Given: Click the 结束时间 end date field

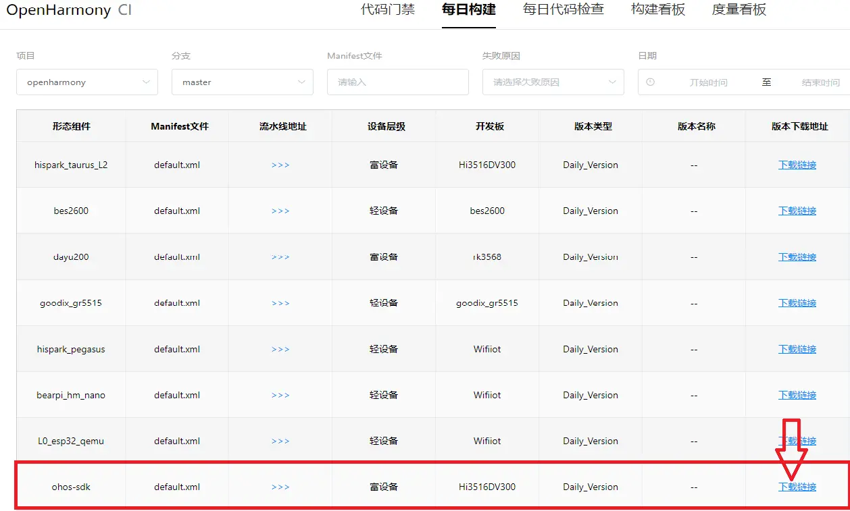Looking at the screenshot, I should click(x=820, y=82).
